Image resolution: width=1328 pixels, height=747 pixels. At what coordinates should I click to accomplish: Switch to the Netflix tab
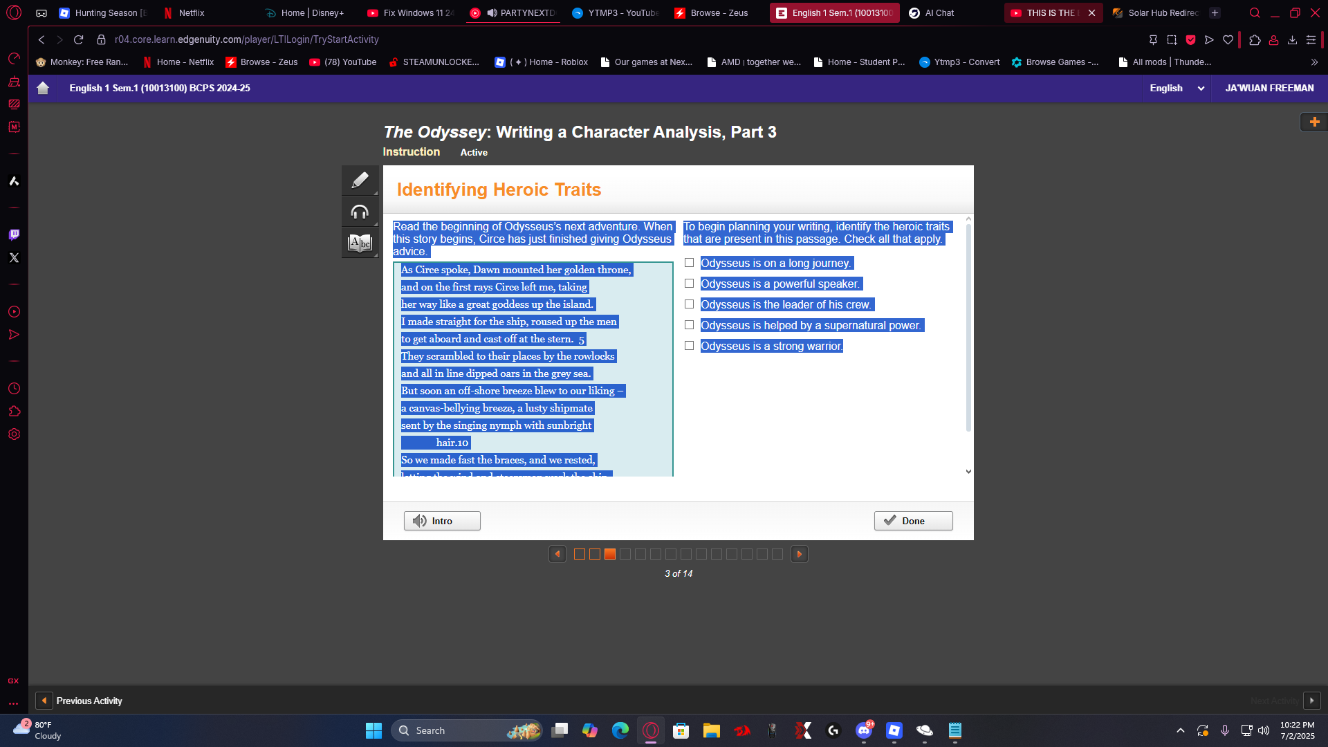(x=184, y=12)
